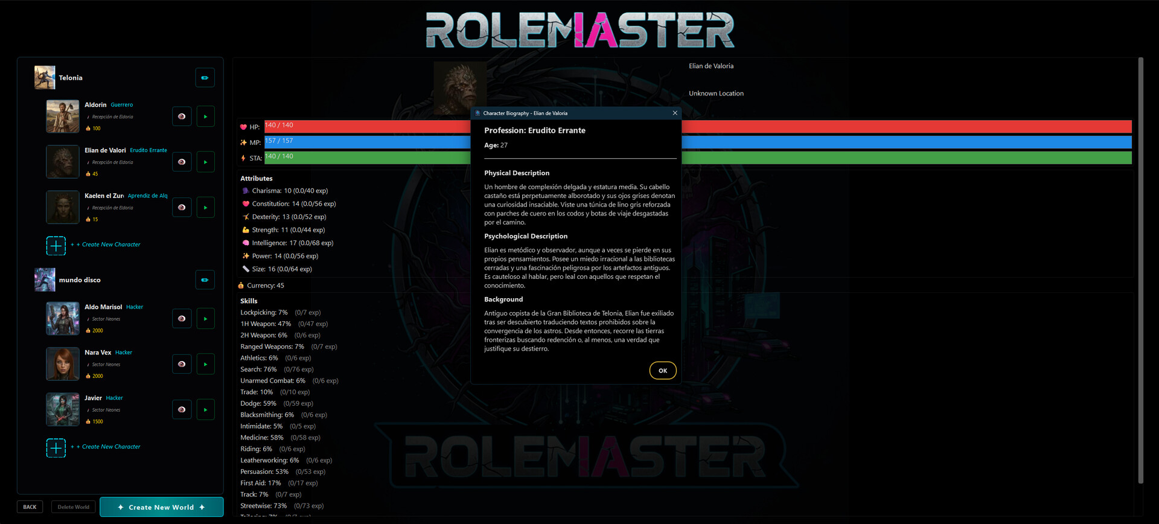The width and height of the screenshot is (1159, 524).
Task: Play as Javier
Action: pos(205,409)
